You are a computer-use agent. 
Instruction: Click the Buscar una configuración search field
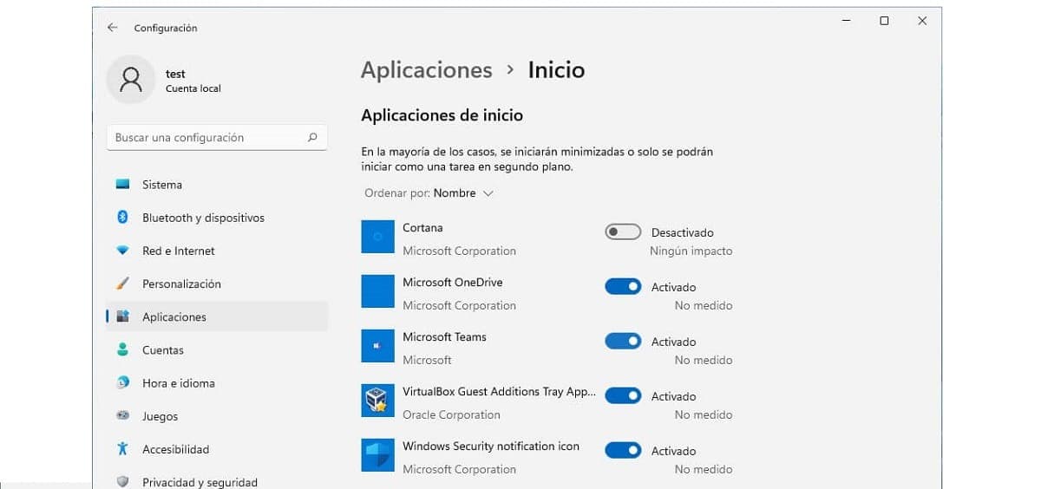pyautogui.click(x=217, y=137)
